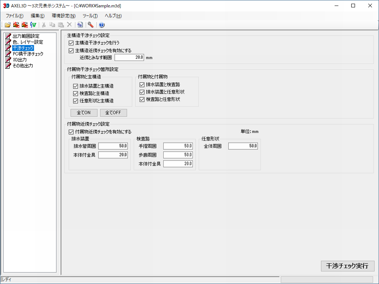The width and height of the screenshot is (379, 284).
Task: Click the scissors cut icon
Action: tap(44, 25)
